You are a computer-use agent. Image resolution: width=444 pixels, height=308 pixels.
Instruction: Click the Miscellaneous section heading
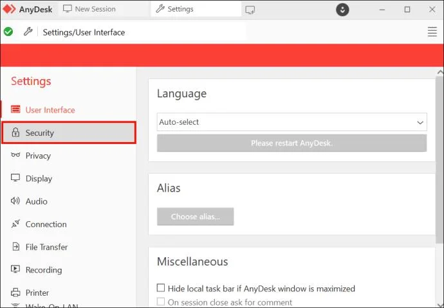click(x=192, y=262)
